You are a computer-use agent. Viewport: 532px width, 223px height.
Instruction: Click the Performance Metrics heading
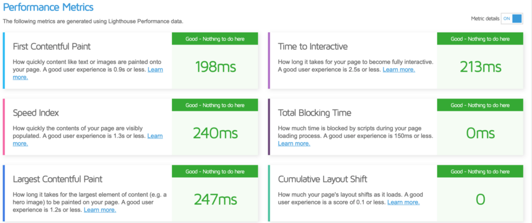[x=48, y=7]
